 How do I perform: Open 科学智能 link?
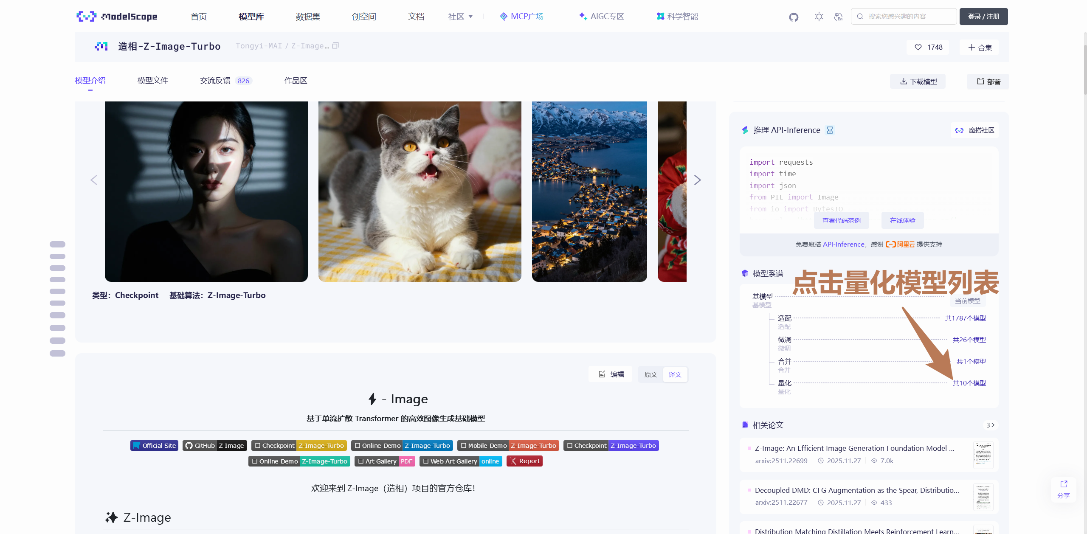coord(677,17)
